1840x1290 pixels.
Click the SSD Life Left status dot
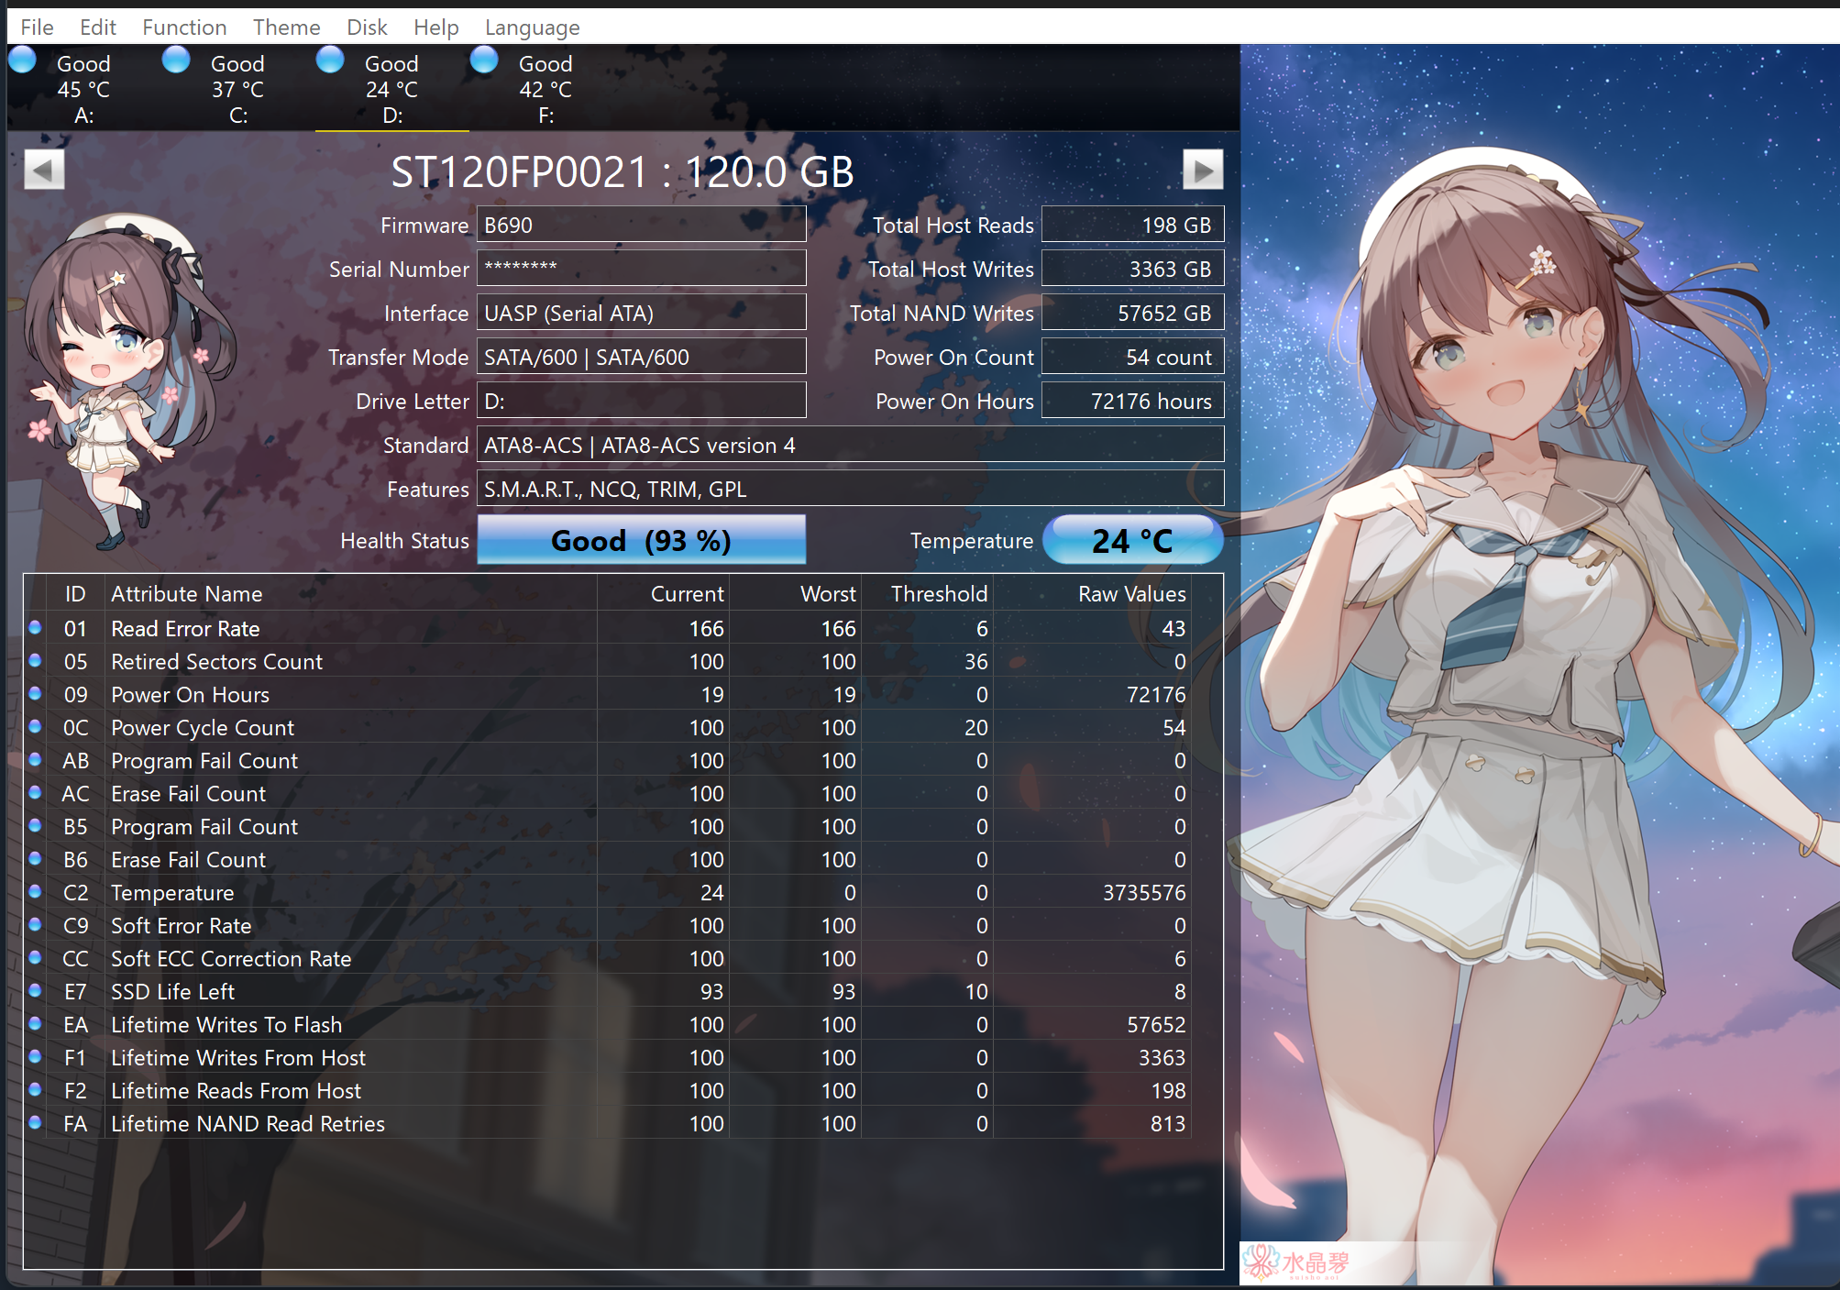pyautogui.click(x=35, y=991)
